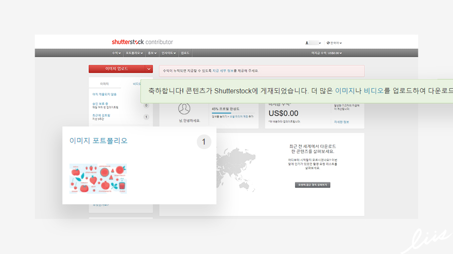
Task: Expand the user account dropdown chevron
Action: (320, 43)
